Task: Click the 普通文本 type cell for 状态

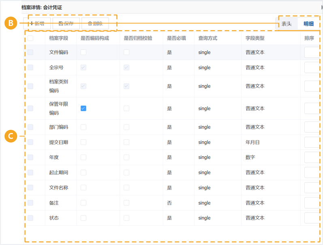Action: pos(255,218)
